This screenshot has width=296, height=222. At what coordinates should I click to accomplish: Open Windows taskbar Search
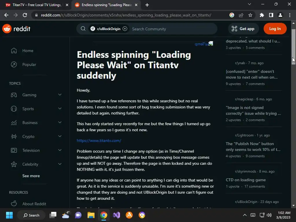coord(31,215)
